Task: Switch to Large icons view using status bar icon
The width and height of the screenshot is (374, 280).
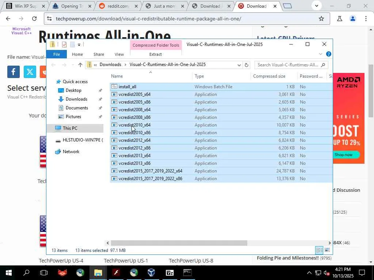Action: tap(327, 250)
